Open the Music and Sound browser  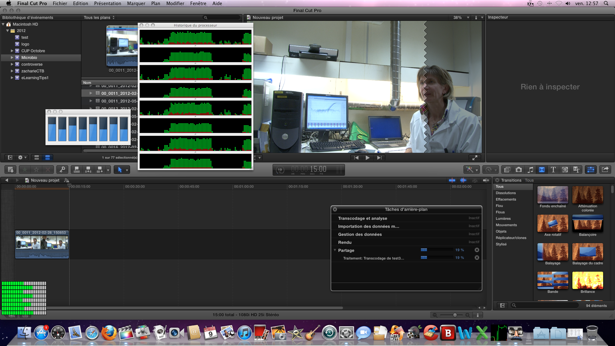(x=530, y=169)
